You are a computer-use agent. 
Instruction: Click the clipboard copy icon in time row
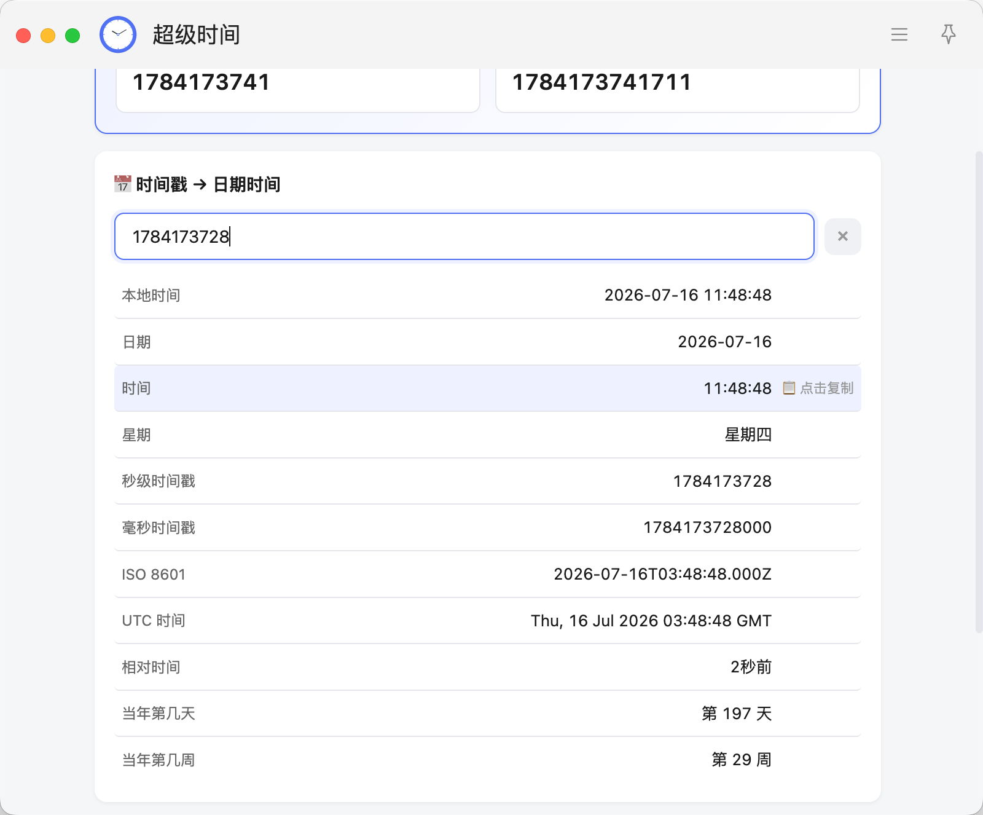pyautogui.click(x=789, y=388)
